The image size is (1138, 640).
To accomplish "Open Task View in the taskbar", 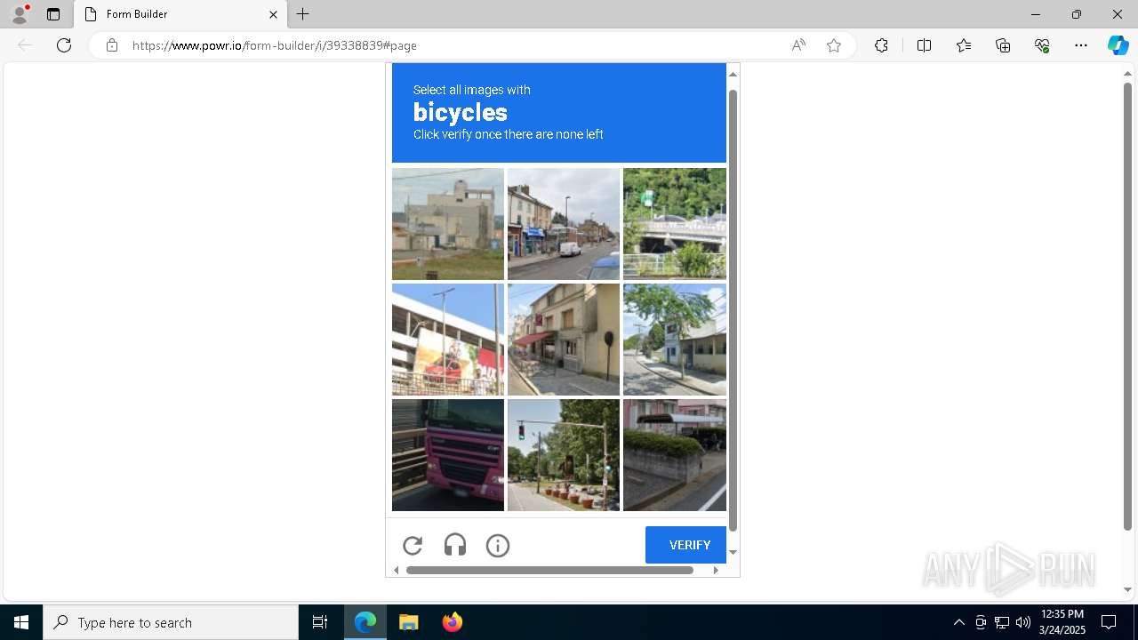I will 320,622.
